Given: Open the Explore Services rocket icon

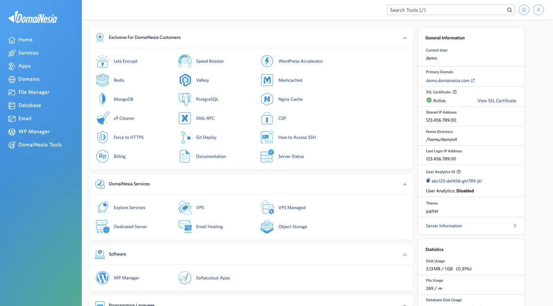Looking at the screenshot, I should 102,208.
